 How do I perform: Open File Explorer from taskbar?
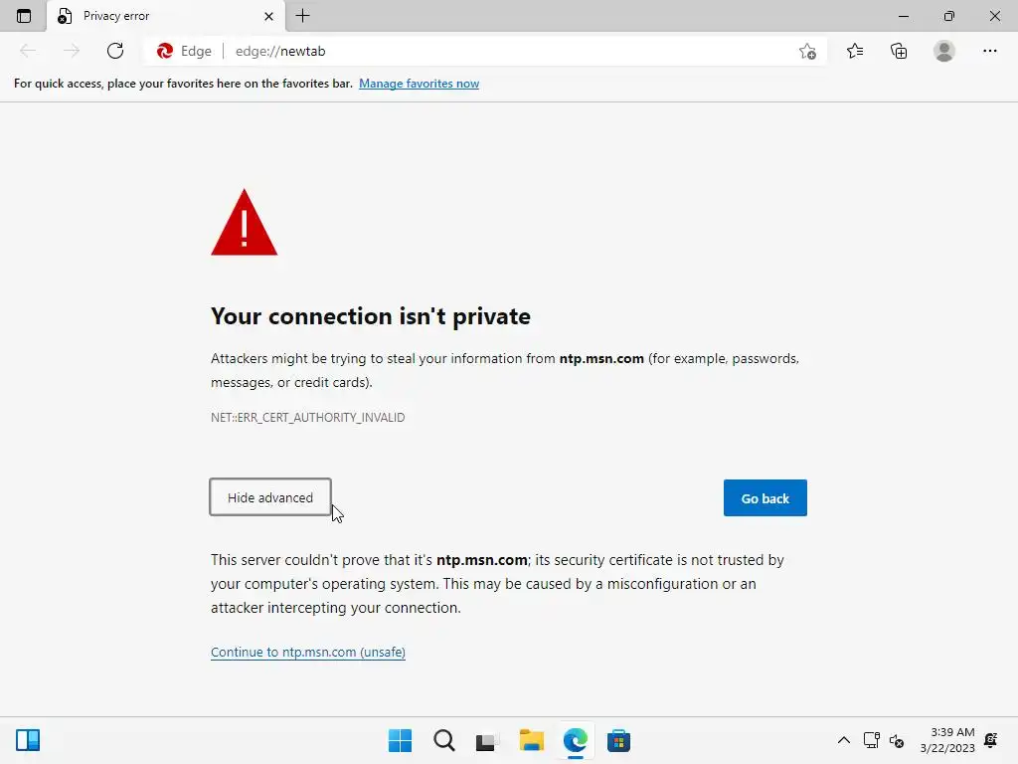531,740
